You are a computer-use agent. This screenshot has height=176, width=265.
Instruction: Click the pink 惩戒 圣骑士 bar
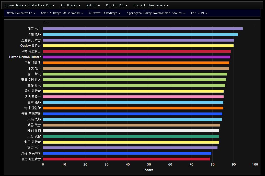point(133,97)
